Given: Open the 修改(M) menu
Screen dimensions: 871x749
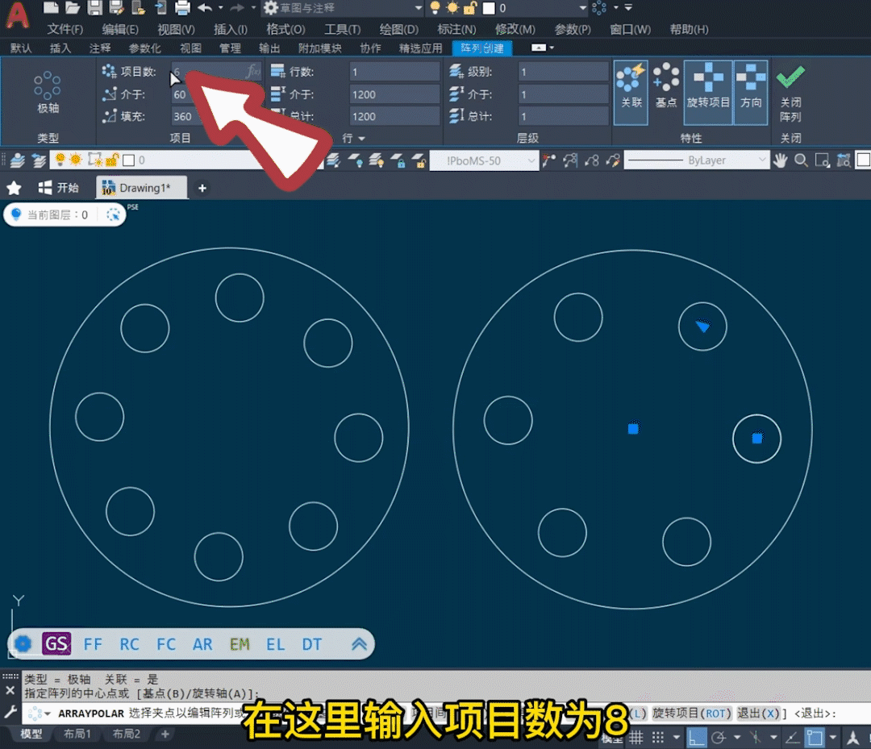Looking at the screenshot, I should point(515,29).
